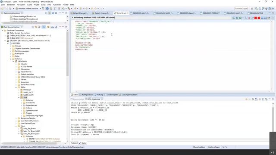Viewport: 276px width, 155px height.
Task: Open the Leistungsmesszahlen tab
Action: [128, 95]
